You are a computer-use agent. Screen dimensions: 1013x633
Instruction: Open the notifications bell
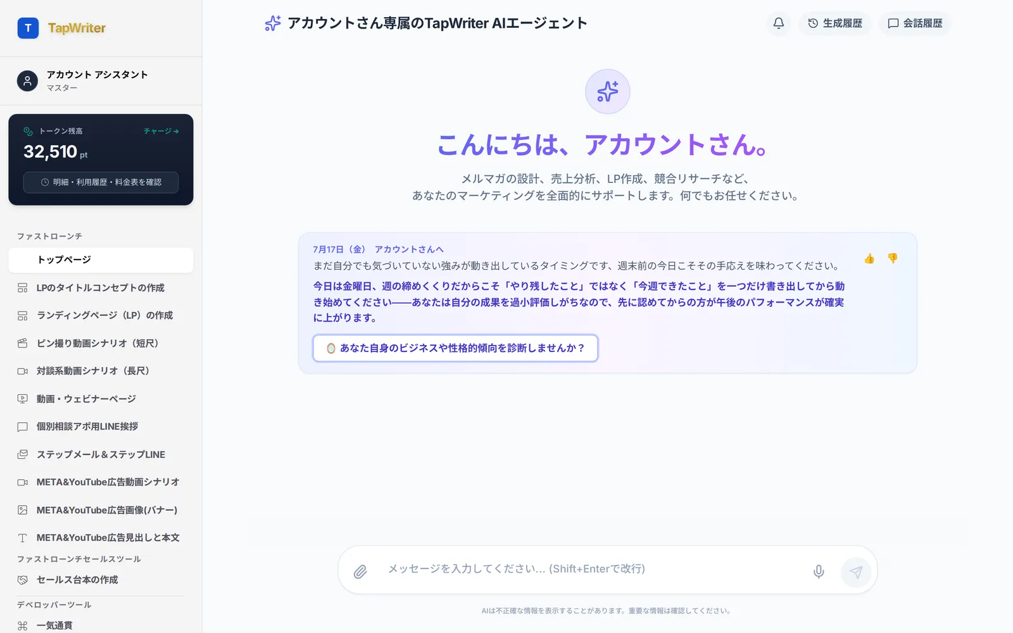coord(779,23)
